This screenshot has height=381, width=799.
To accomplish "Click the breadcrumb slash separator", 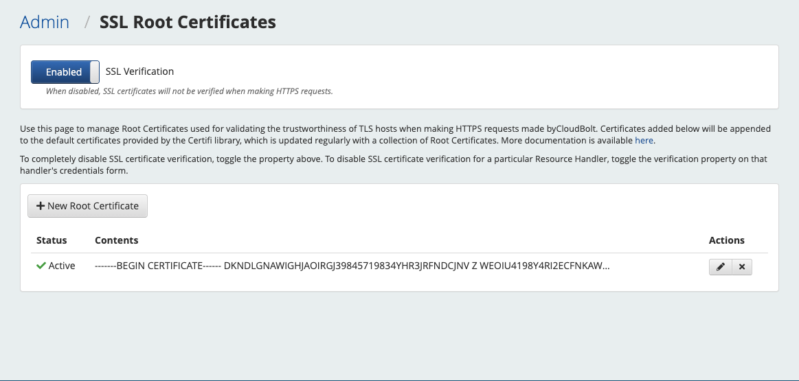I will (x=87, y=22).
